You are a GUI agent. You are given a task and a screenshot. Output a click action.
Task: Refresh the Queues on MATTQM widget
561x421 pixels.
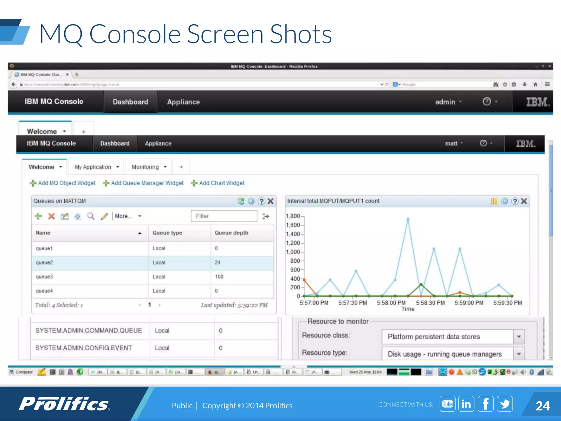241,201
